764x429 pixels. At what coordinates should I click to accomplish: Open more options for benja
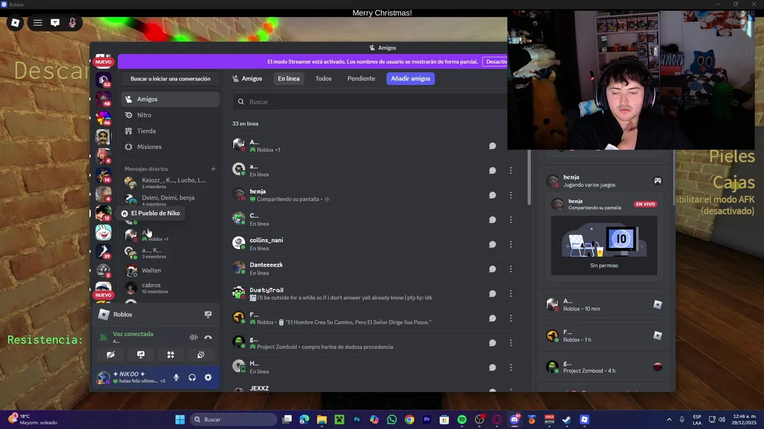[511, 195]
